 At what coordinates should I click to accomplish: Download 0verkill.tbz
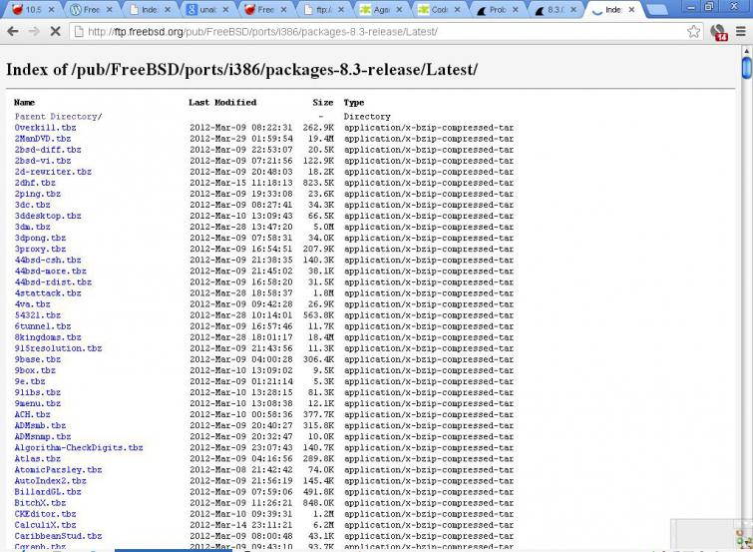pos(45,128)
